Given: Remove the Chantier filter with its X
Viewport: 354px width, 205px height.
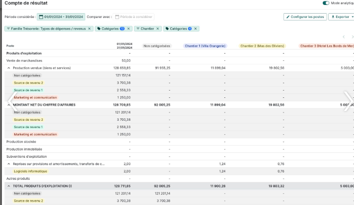Looking at the screenshot, I should point(158,29).
